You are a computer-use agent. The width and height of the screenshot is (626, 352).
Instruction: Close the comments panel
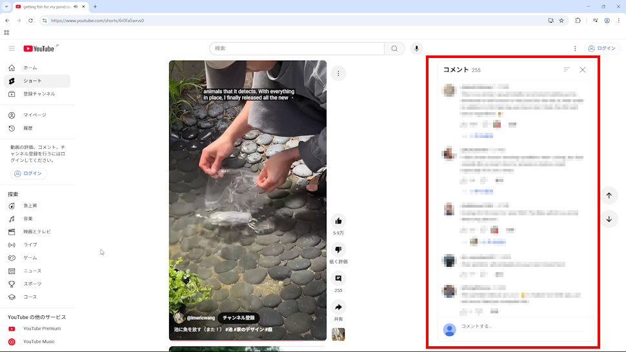(582, 70)
